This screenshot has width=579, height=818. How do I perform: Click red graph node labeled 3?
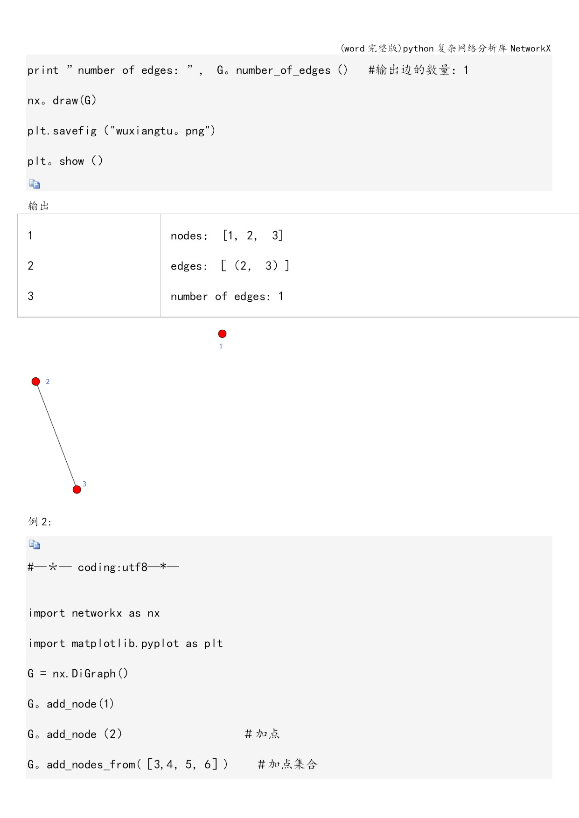[x=77, y=490]
